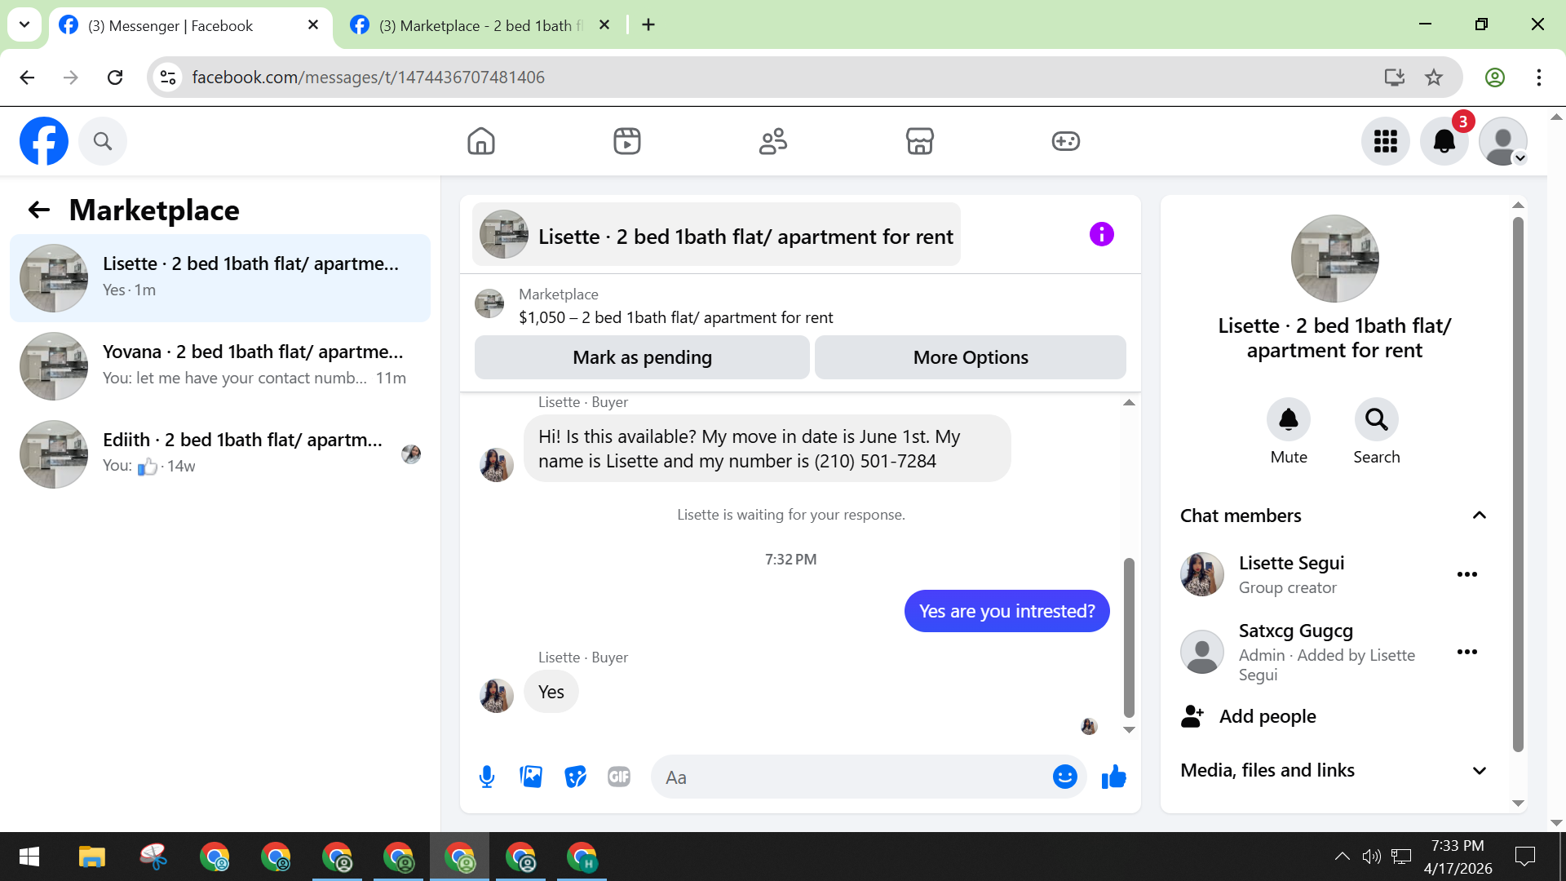Expand Media, files and links section
Image resolution: width=1566 pixels, height=881 pixels.
(x=1479, y=770)
